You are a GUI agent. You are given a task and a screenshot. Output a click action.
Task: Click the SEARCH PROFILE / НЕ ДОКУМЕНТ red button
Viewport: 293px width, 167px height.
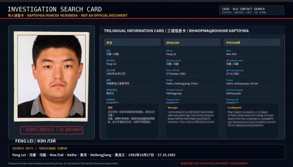[52, 130]
